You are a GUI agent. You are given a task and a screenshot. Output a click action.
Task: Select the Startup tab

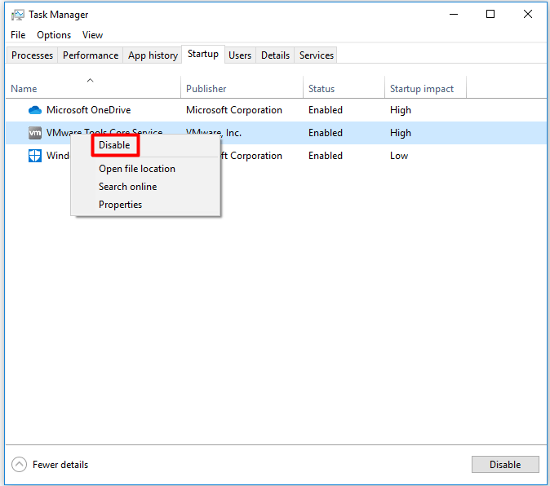203,54
